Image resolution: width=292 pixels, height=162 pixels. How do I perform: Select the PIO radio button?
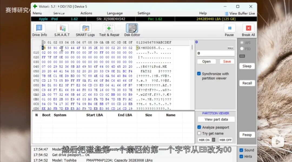pyautogui.click(x=242, y=49)
